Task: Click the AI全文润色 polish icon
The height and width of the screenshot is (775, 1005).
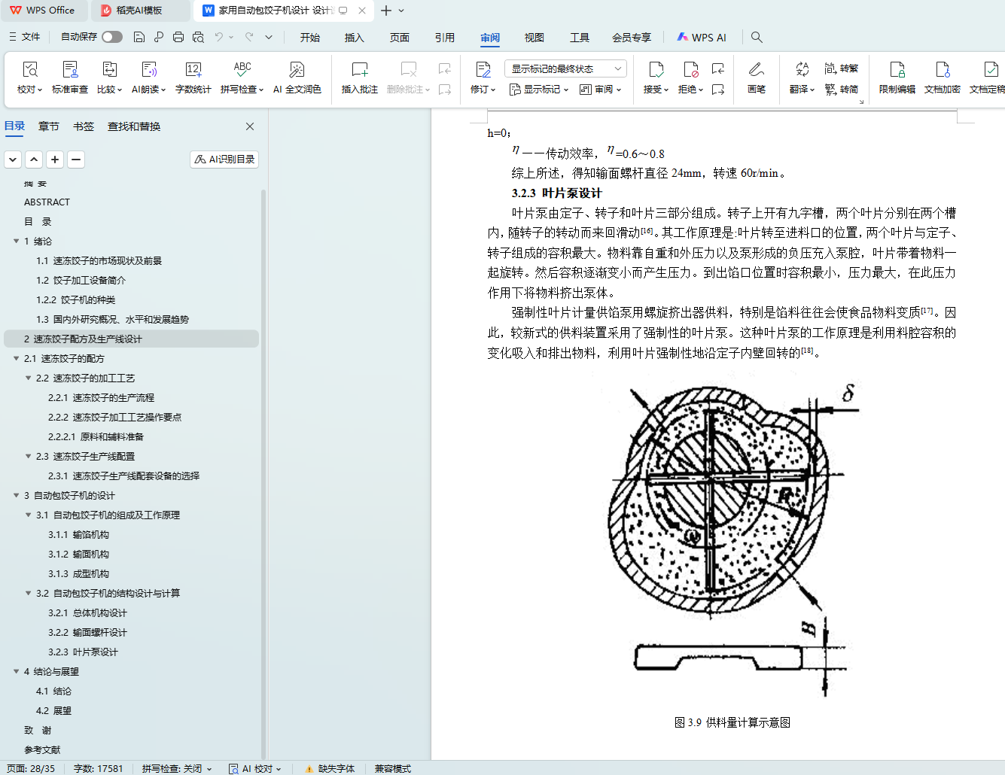Action: coord(297,71)
